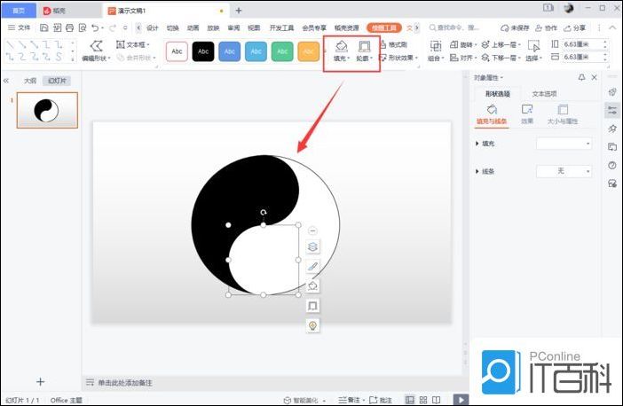This screenshot has width=623, height=406.
Task: Open the Outline (轮廓) shape tool
Action: pyautogui.click(x=364, y=51)
